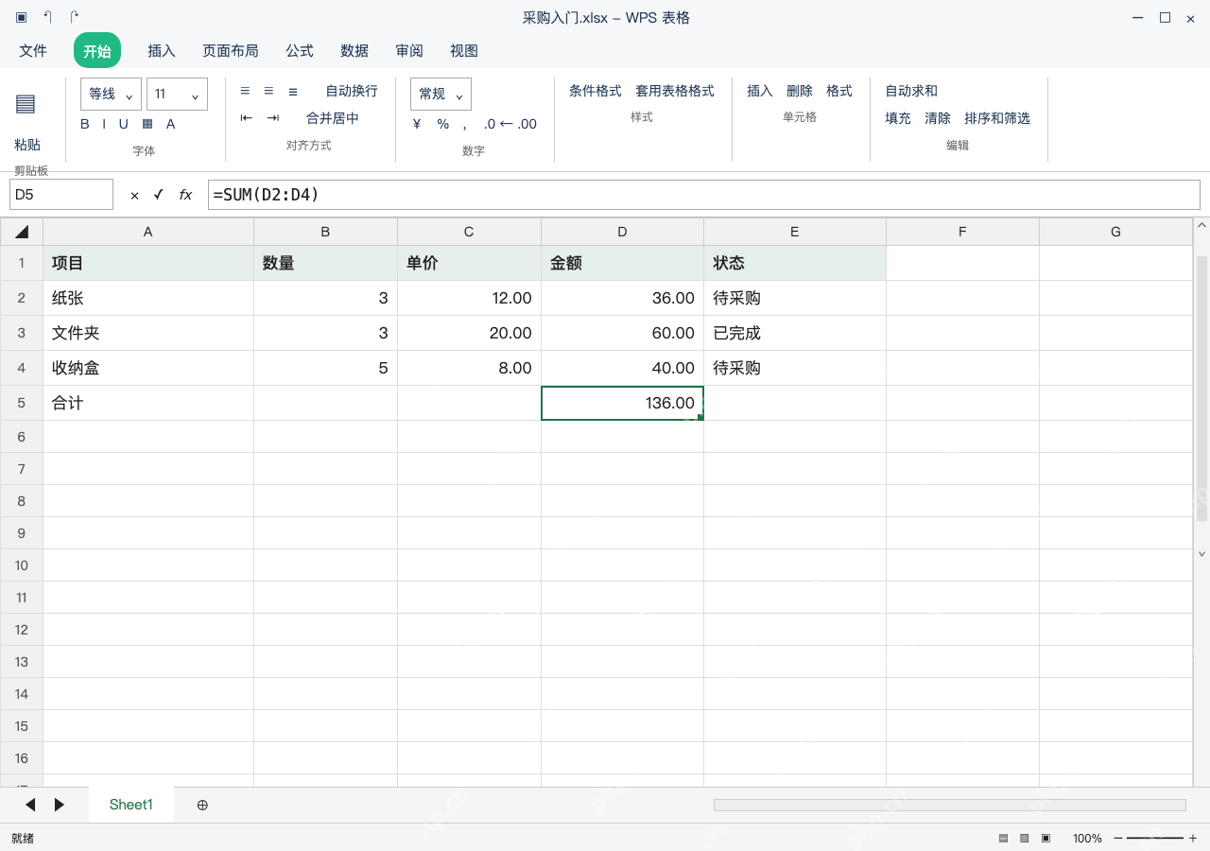1210x851 pixels.
Task: Adjust decimal places .0←.00 button
Action: click(x=510, y=124)
